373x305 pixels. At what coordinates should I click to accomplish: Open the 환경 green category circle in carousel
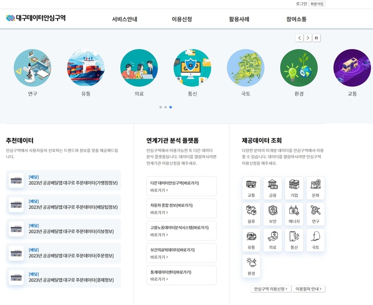[299, 68]
